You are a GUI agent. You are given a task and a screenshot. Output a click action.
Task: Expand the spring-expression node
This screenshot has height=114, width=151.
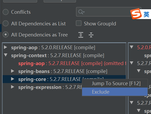(13, 87)
